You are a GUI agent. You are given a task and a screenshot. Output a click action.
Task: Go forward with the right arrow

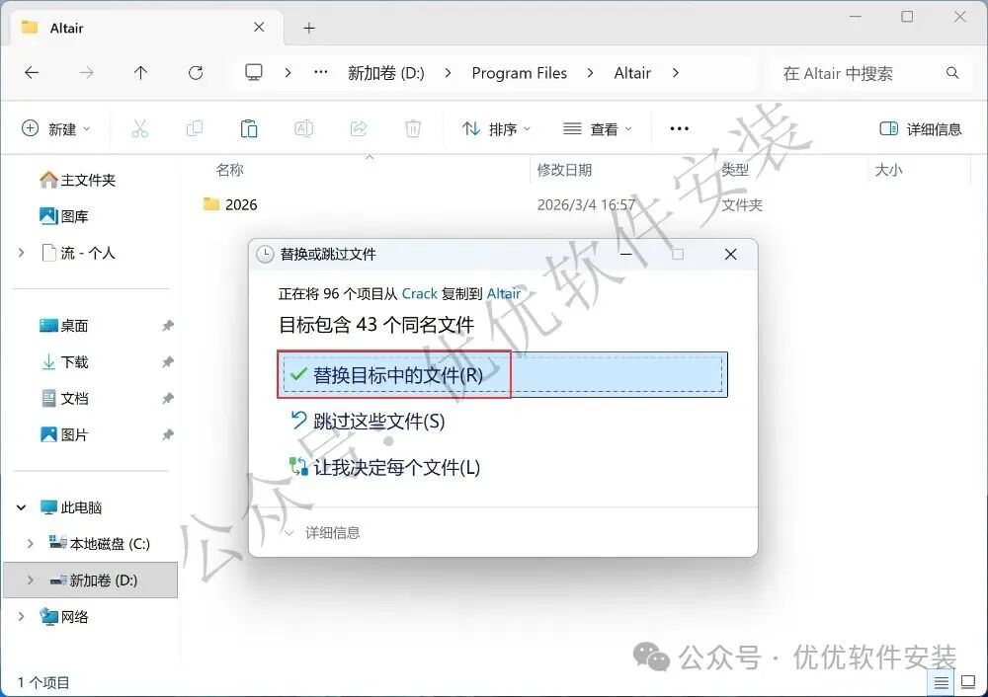point(86,73)
